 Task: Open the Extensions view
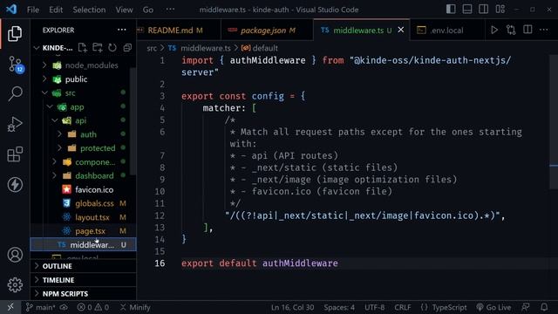click(15, 154)
